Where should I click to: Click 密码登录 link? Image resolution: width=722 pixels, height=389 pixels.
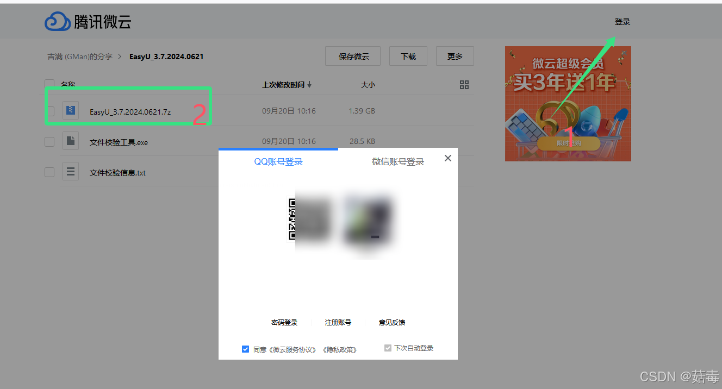[x=284, y=323]
